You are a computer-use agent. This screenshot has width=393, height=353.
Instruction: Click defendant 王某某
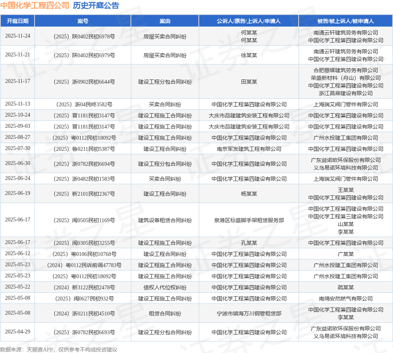click(x=346, y=190)
